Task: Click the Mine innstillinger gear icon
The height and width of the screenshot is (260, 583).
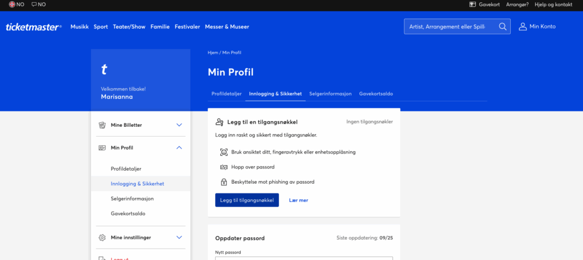Action: pos(102,237)
